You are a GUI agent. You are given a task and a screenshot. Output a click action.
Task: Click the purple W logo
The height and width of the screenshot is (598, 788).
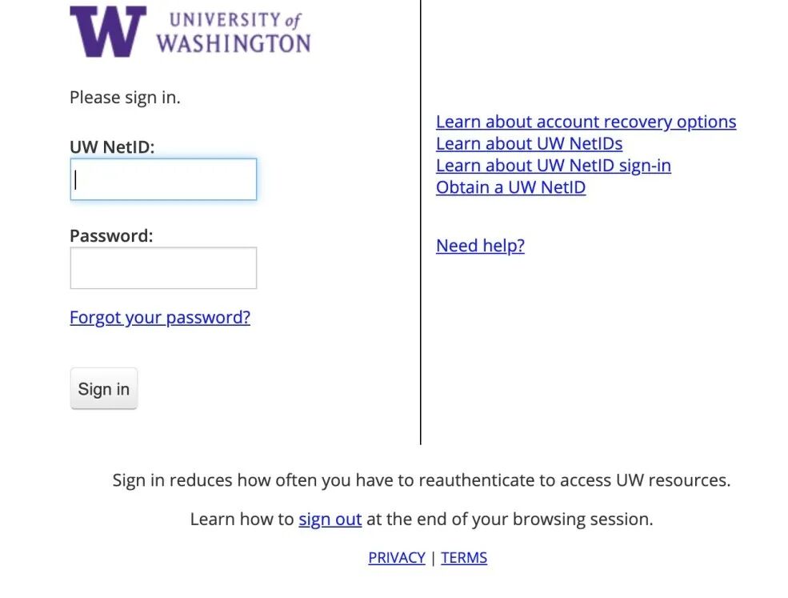point(108,31)
